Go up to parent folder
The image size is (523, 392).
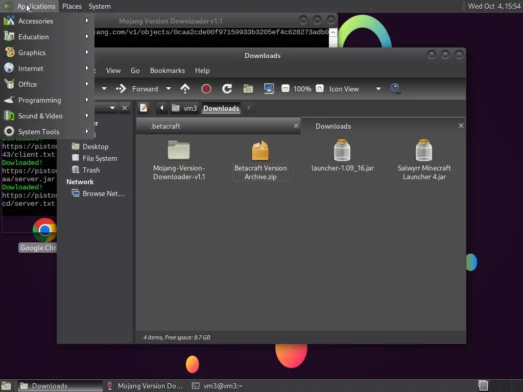coord(185,89)
